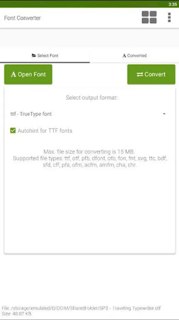Switch to the Select Font tab
Screen dimensions: 179x320
coord(45,55)
